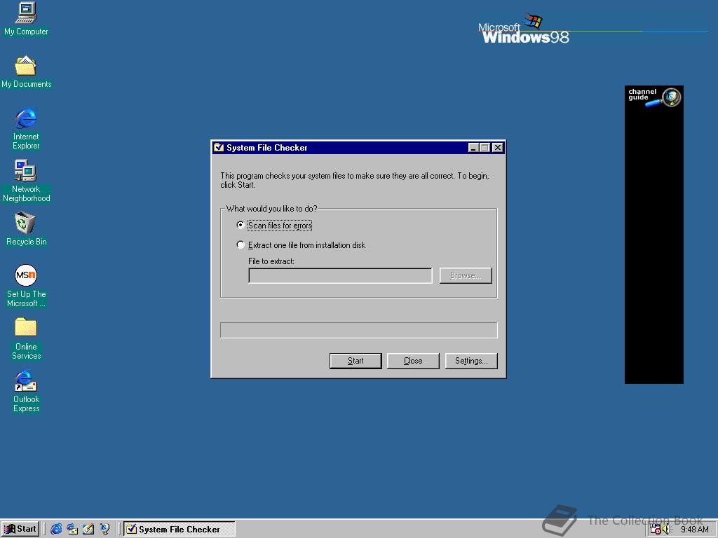Click the Close button in the dialog
718x538 pixels.
[413, 361]
